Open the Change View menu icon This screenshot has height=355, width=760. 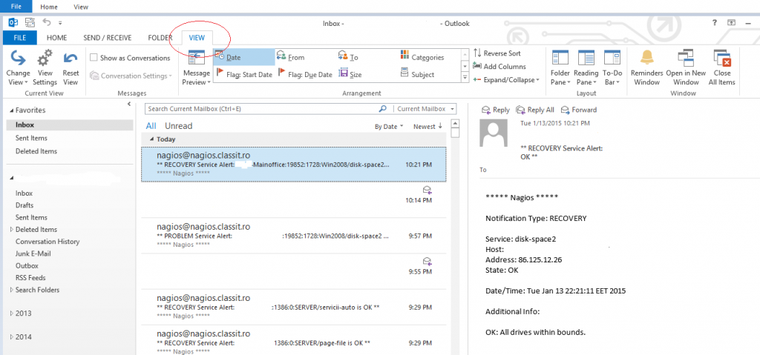pyautogui.click(x=18, y=59)
